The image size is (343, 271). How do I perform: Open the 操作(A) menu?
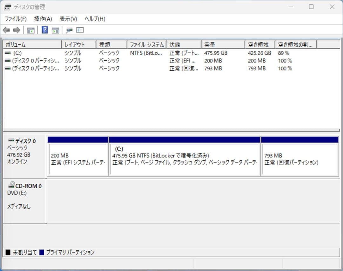click(x=43, y=19)
